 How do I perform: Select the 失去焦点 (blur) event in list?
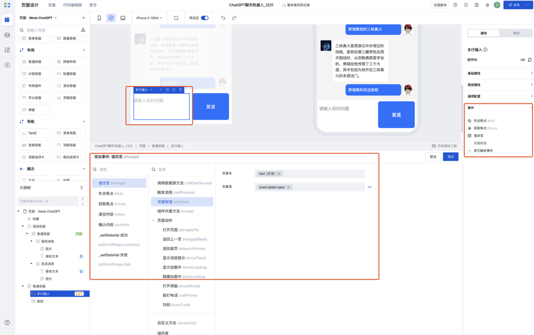pyautogui.click(x=111, y=193)
